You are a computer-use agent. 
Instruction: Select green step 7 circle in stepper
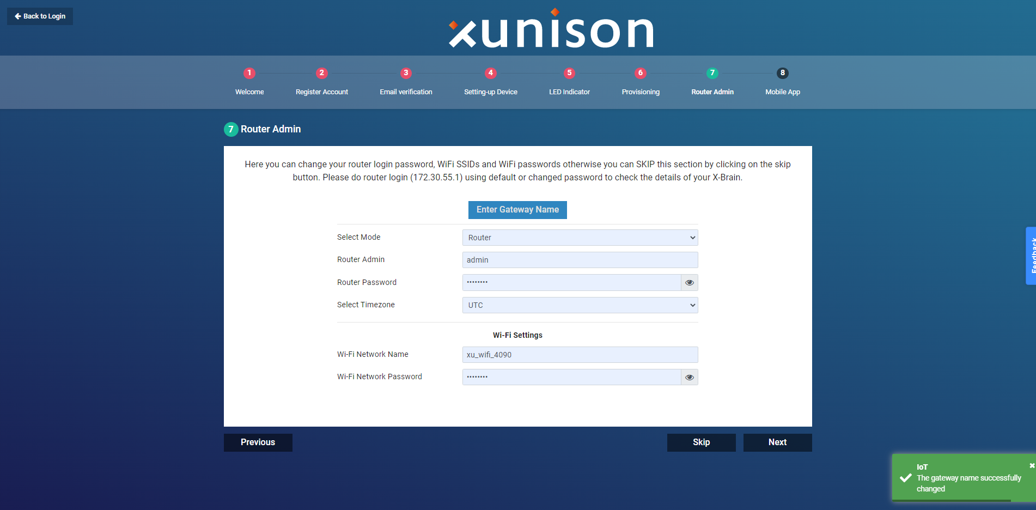point(712,73)
